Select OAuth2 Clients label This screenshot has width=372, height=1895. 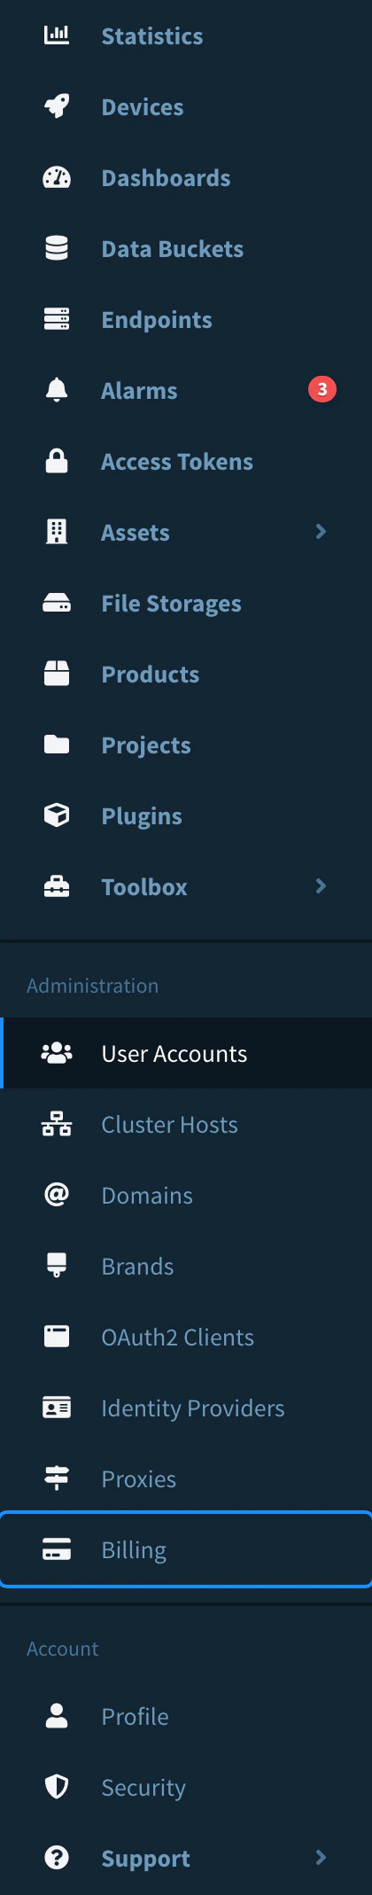pos(177,1337)
